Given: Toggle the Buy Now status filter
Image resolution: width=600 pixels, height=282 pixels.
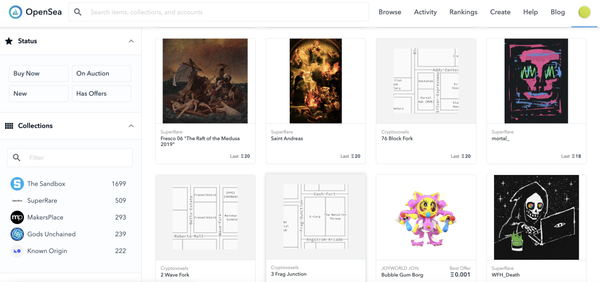Looking at the screenshot, I should tap(39, 74).
